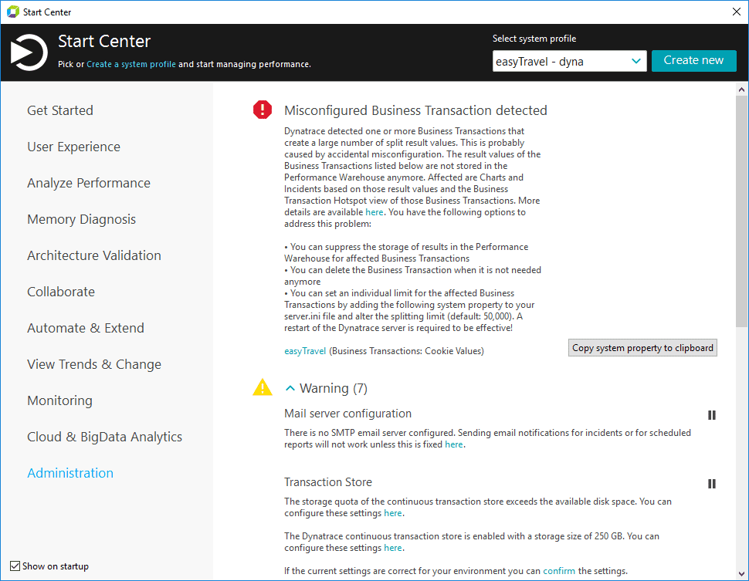The width and height of the screenshot is (749, 581).
Task: Copy system property to clipboard
Action: 642,347
